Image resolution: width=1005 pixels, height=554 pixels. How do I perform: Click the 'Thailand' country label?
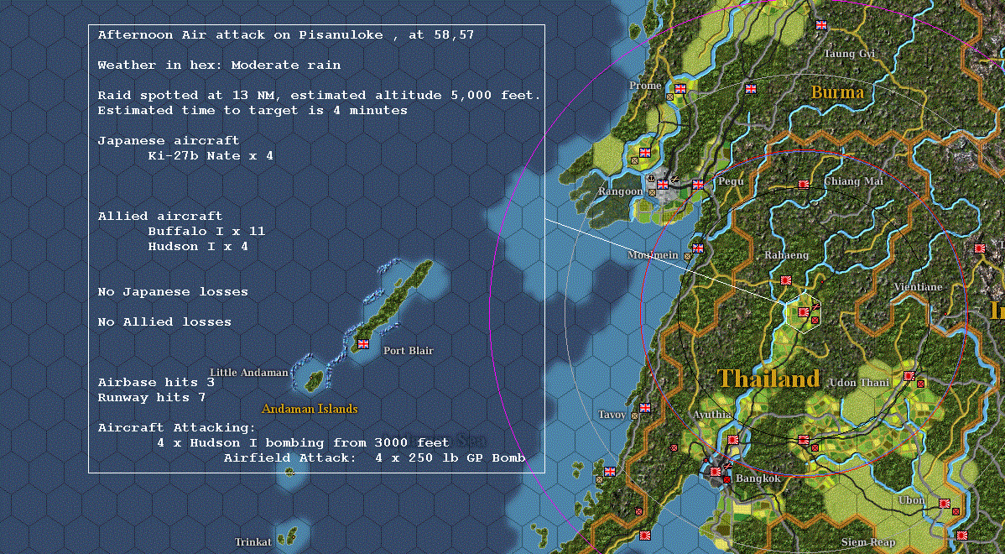pyautogui.click(x=768, y=378)
